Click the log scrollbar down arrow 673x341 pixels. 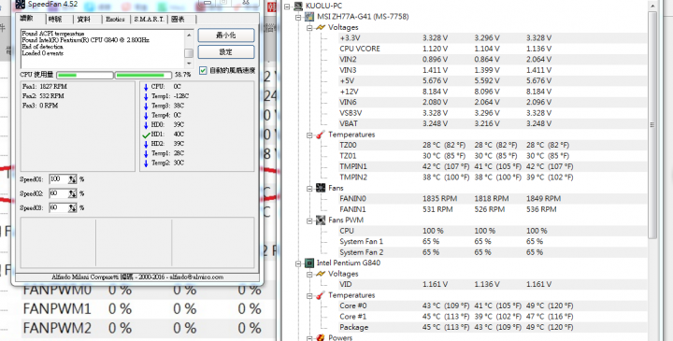click(x=189, y=63)
